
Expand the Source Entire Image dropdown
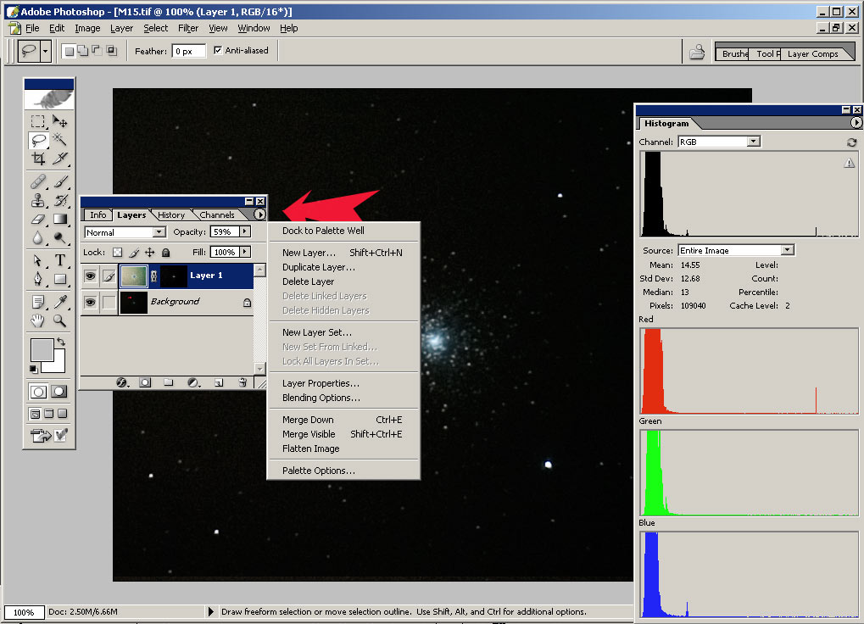736,250
